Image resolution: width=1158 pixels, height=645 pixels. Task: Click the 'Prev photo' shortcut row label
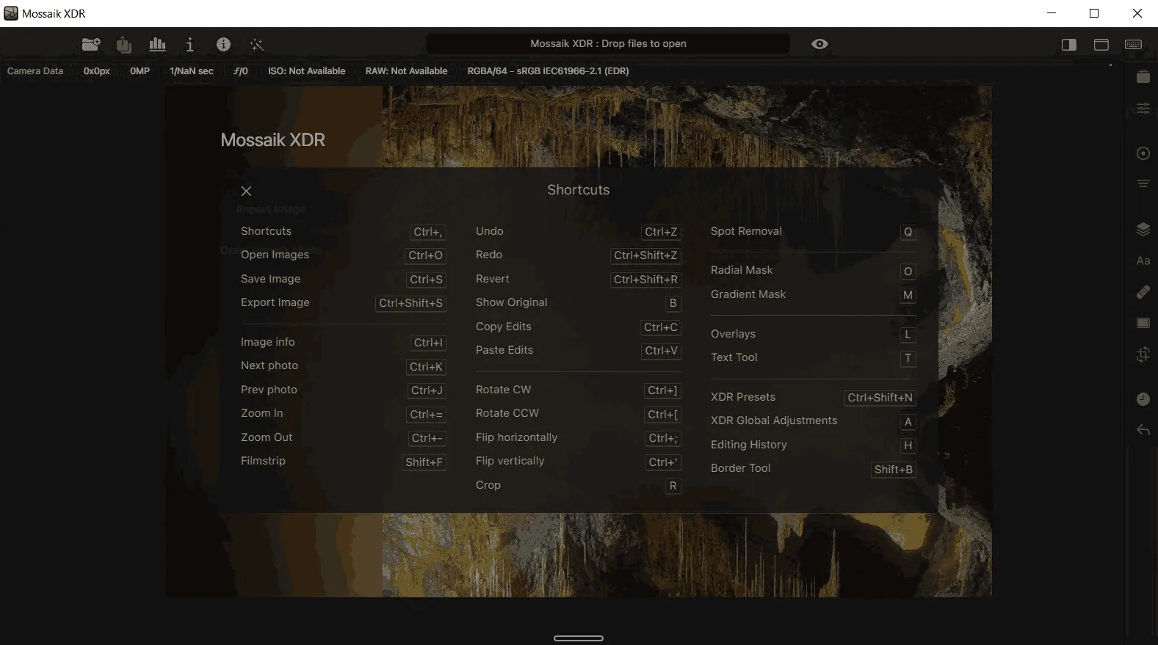coord(269,390)
